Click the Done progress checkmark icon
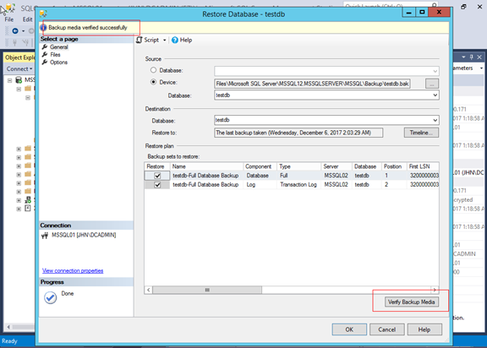Viewport: 487px width, 348px height. 51,298
